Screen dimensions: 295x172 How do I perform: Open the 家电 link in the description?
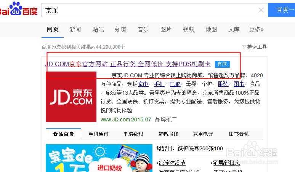point(143,84)
